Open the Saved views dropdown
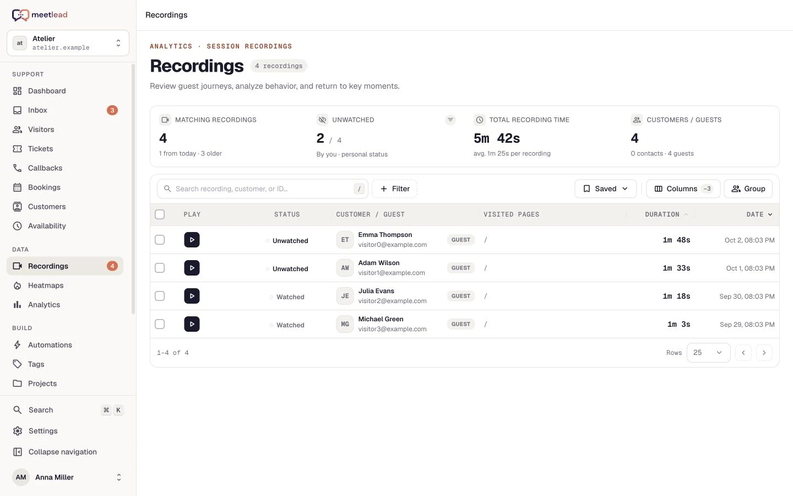The image size is (793, 496). tap(605, 188)
